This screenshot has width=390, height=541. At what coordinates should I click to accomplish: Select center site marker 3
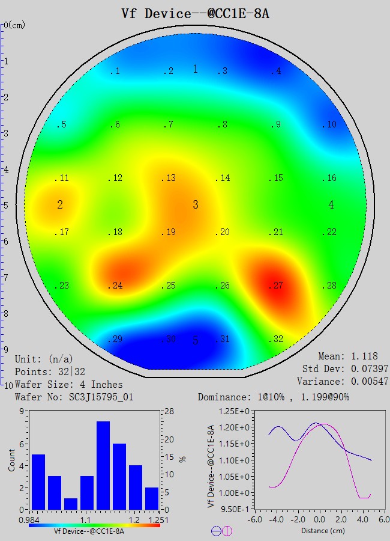(195, 205)
